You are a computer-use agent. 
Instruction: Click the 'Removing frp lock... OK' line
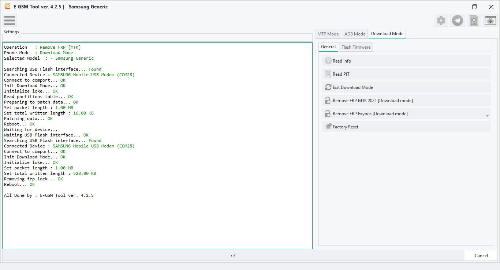(33, 179)
